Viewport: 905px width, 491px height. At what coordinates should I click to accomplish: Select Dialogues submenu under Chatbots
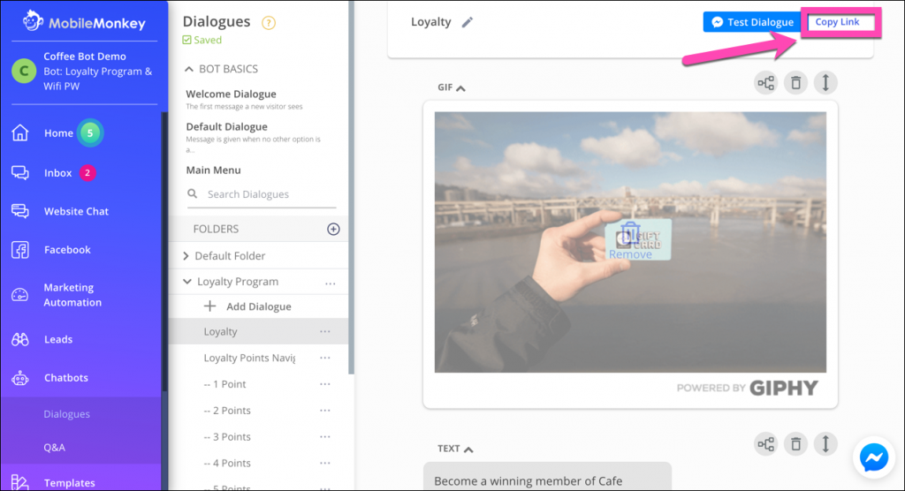coord(66,413)
